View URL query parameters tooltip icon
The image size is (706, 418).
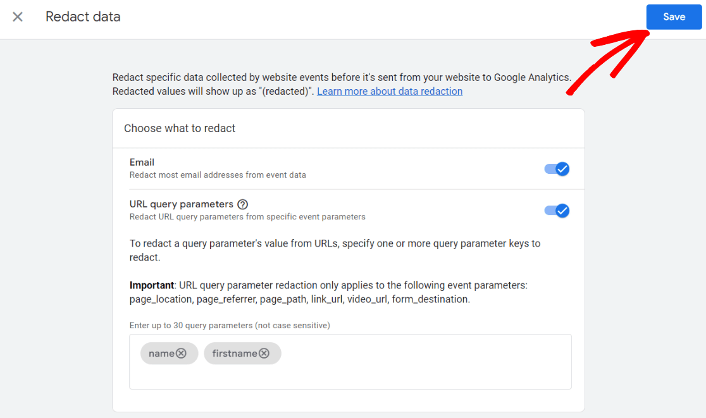pos(242,204)
